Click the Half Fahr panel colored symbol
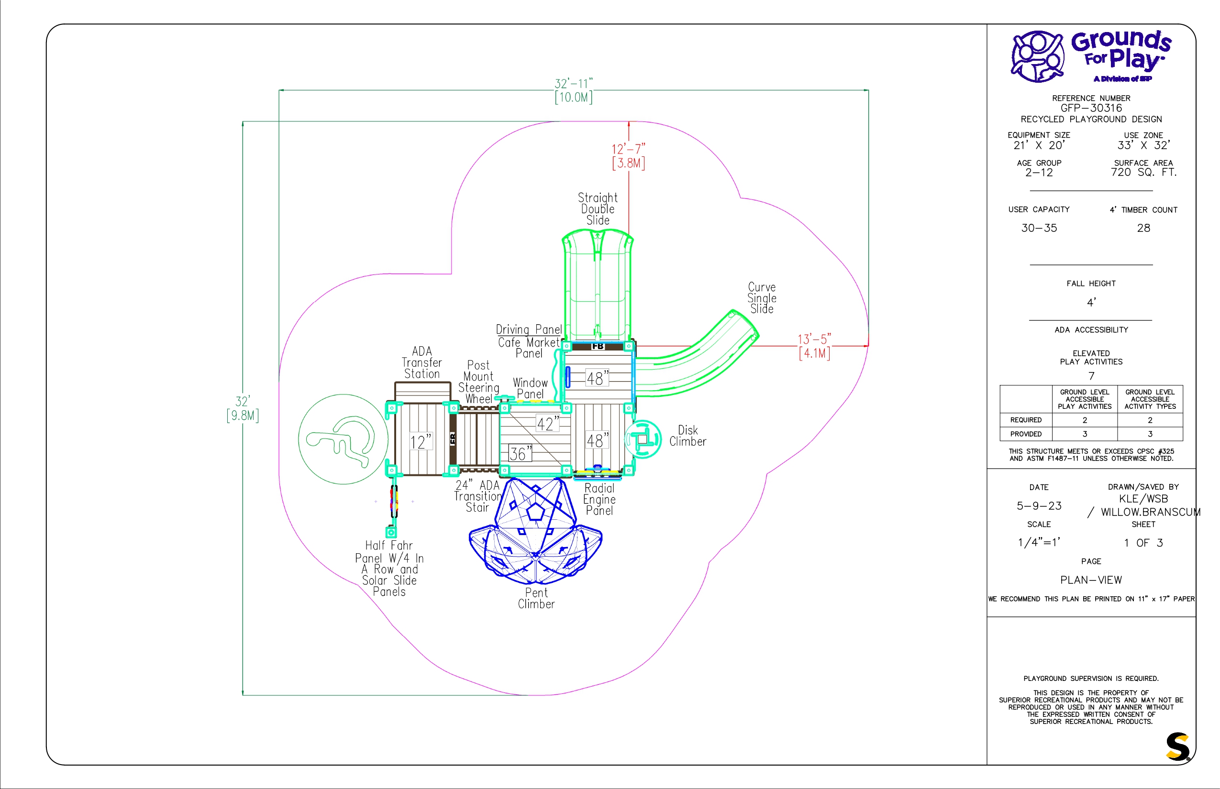 (x=394, y=502)
